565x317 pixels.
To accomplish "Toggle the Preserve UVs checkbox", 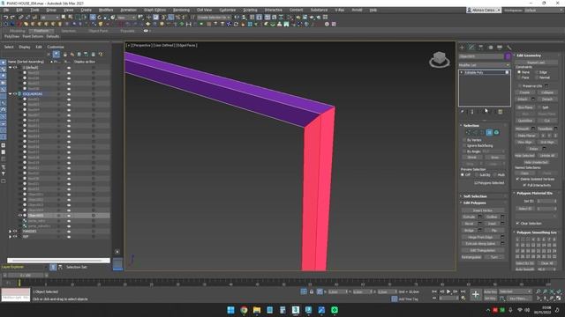I will [519, 86].
